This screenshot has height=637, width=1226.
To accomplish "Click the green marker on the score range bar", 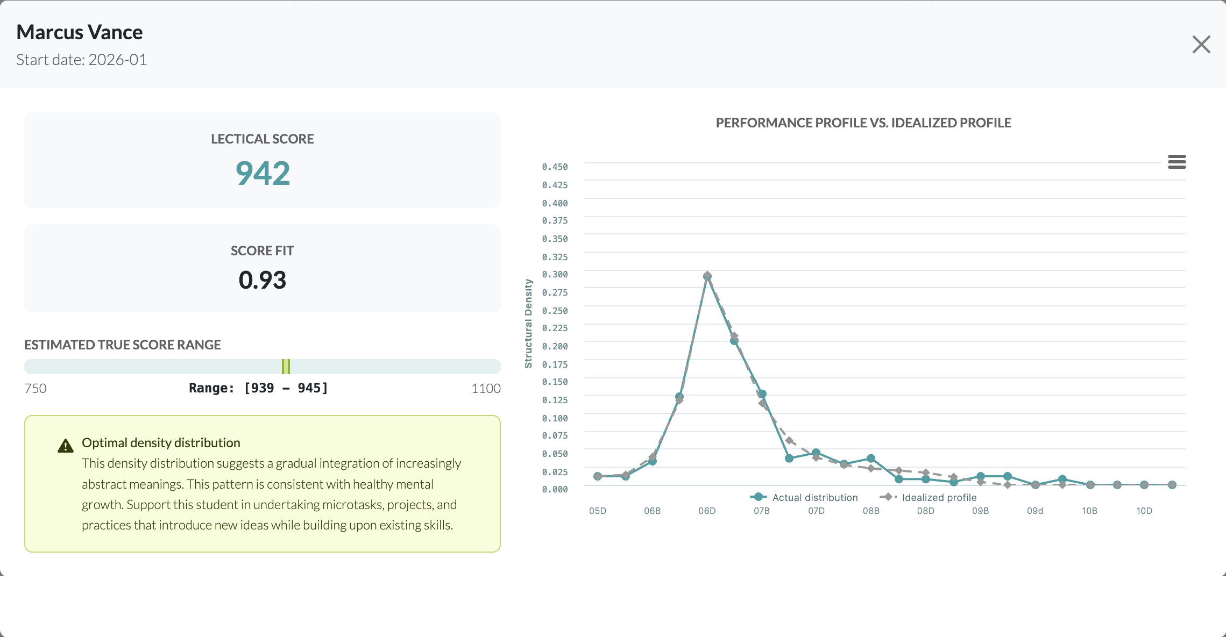I will point(286,367).
